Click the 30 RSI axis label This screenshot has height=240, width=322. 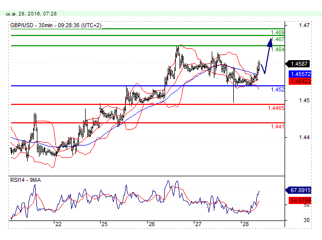click(x=307, y=220)
